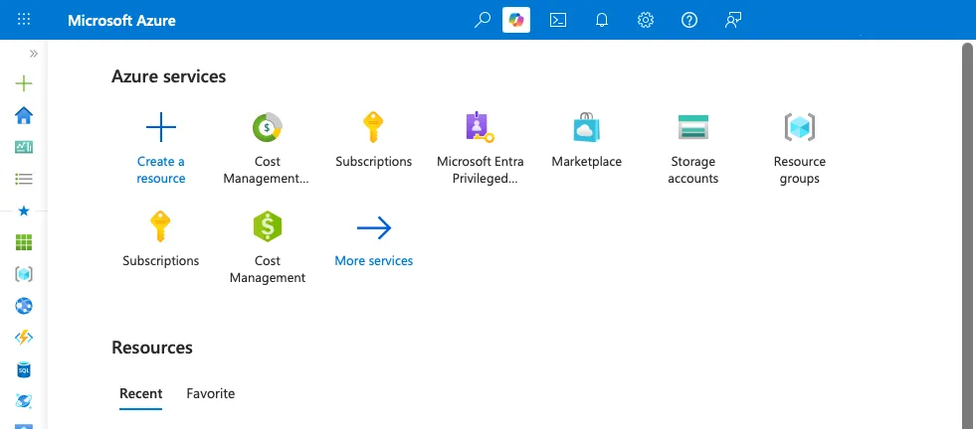The height and width of the screenshot is (429, 976).
Task: Open green hexagon Cost Management tile
Action: [267, 247]
